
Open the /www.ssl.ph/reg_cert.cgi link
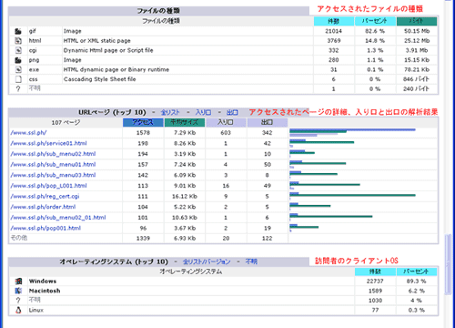click(45, 196)
